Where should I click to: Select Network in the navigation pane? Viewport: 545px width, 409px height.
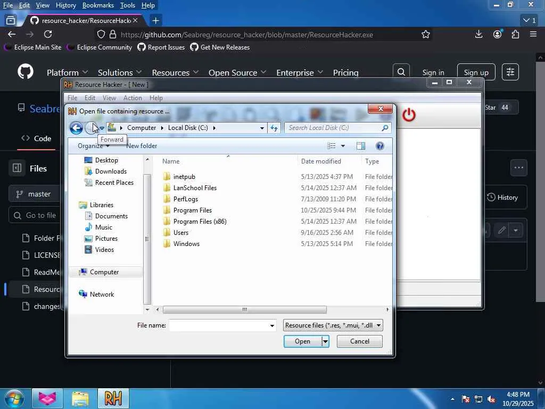pos(102,294)
